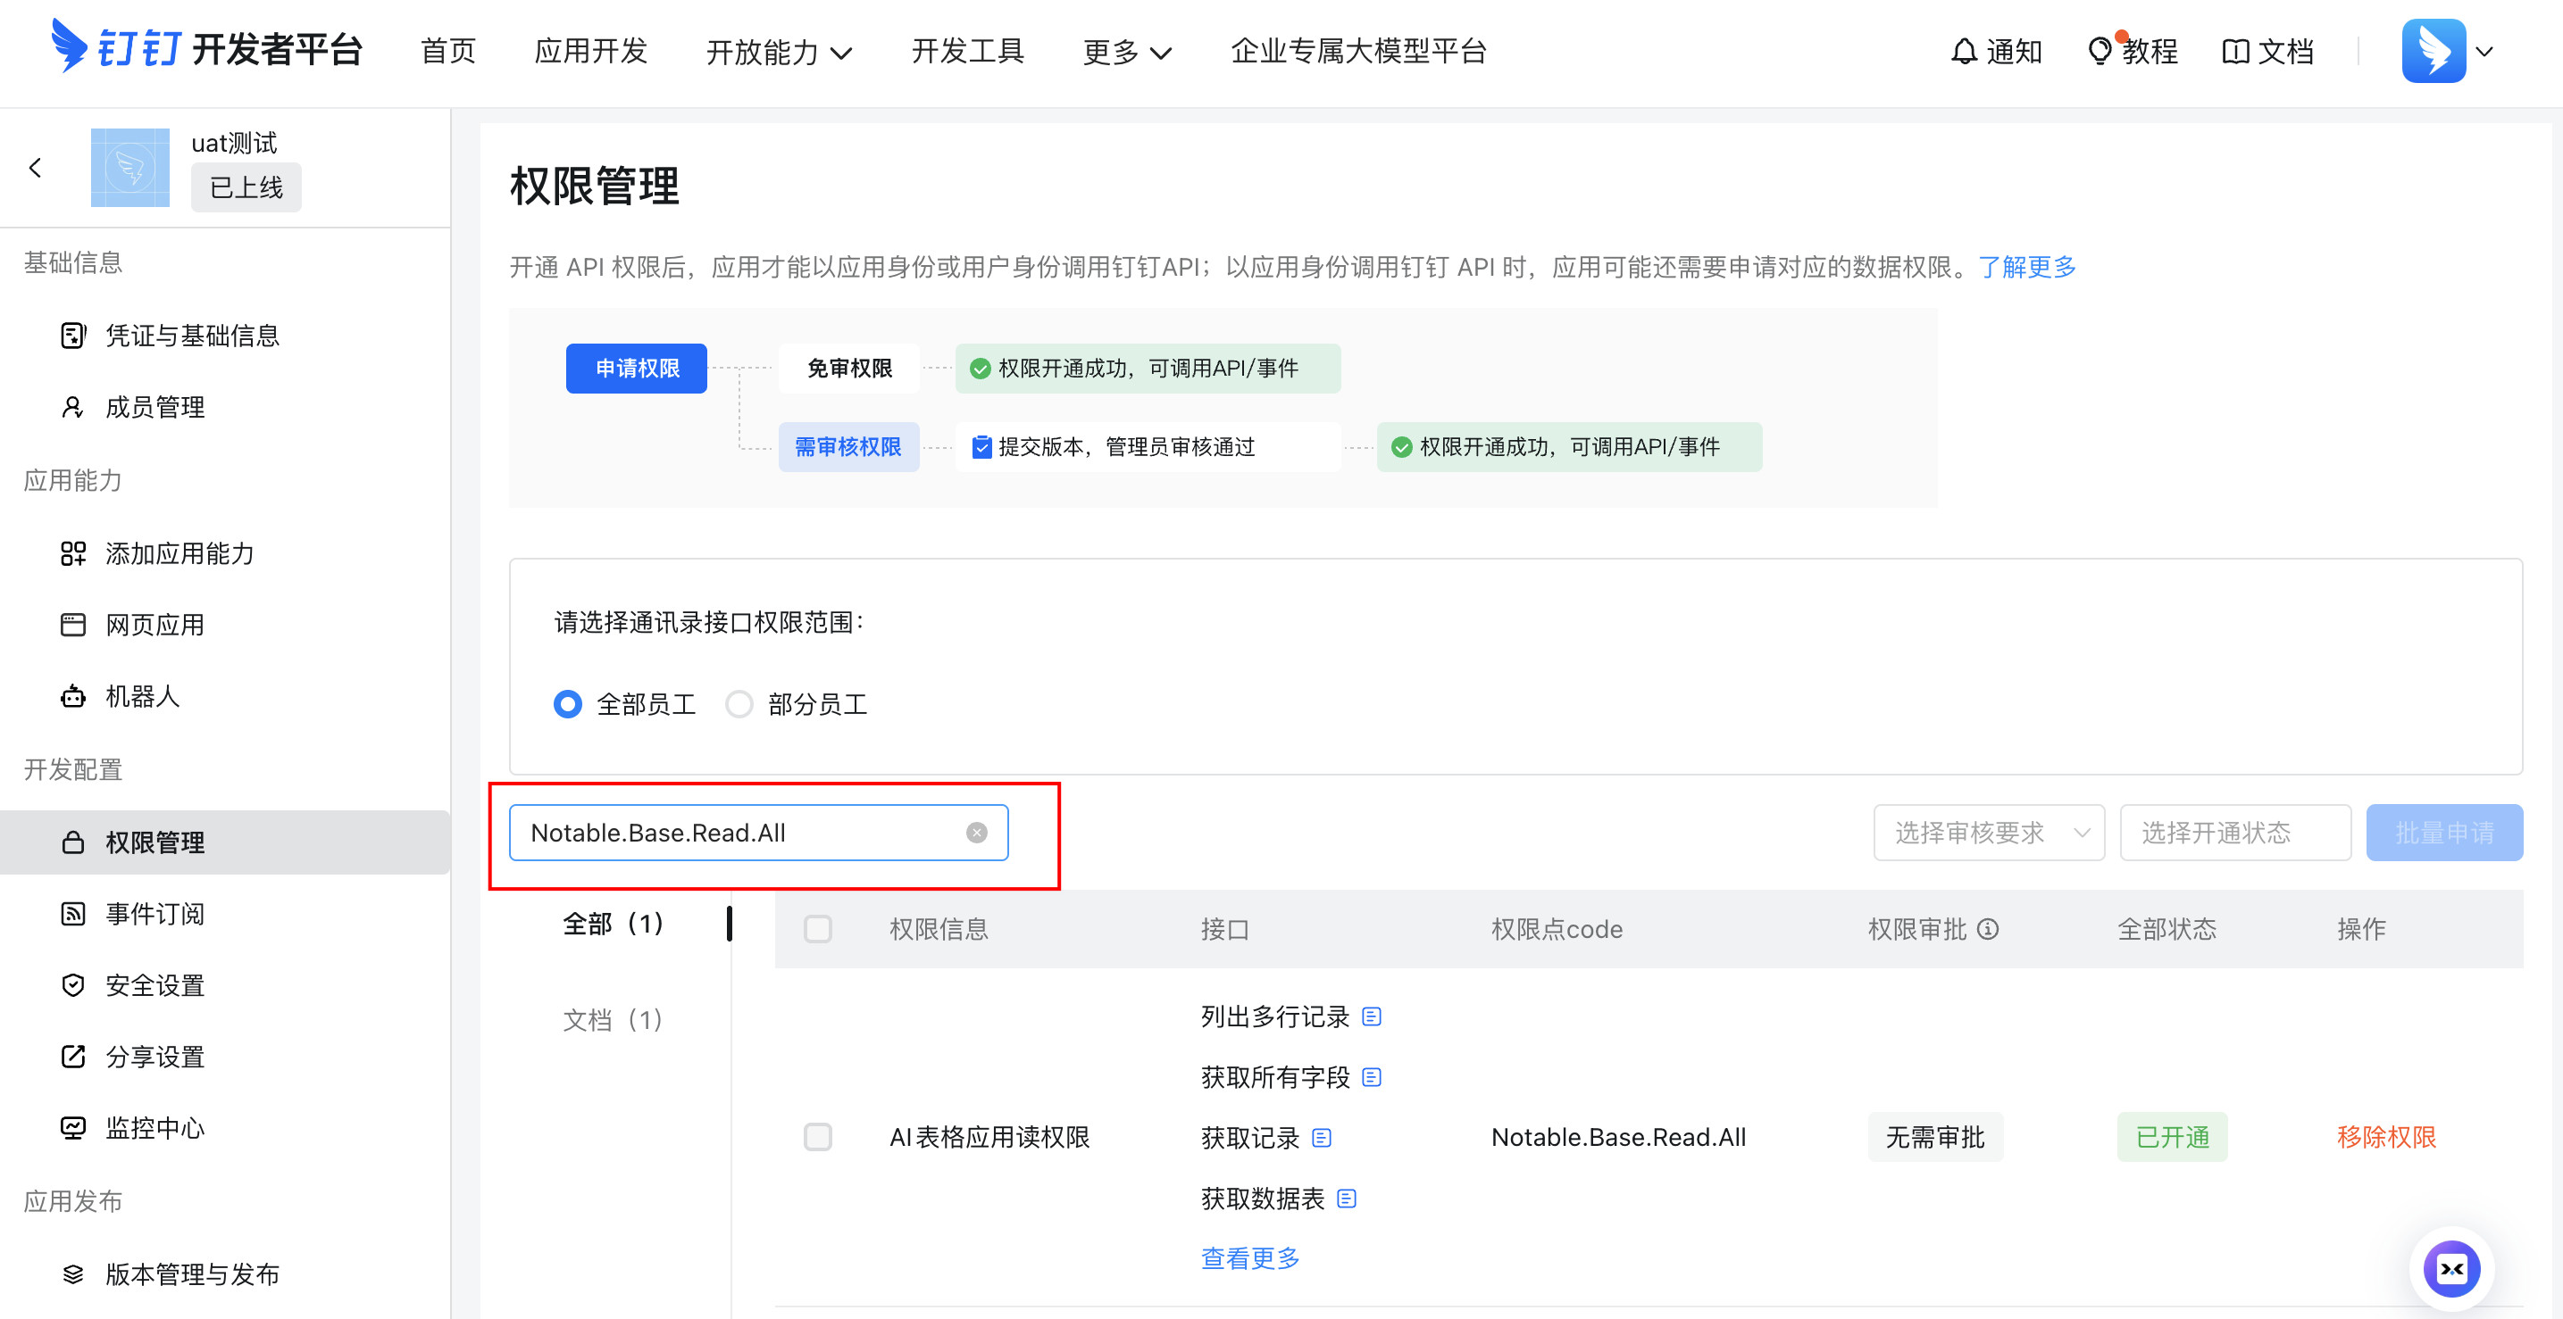Click info icon beside 权限审批
Image resolution: width=2563 pixels, height=1319 pixels.
[x=1988, y=929]
